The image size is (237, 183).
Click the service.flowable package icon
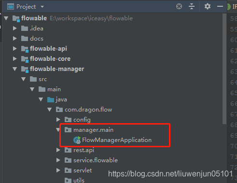click(68, 160)
